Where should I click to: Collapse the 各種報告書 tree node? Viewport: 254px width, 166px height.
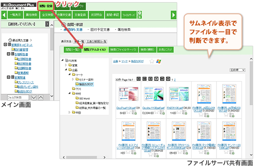(x=9, y=54)
